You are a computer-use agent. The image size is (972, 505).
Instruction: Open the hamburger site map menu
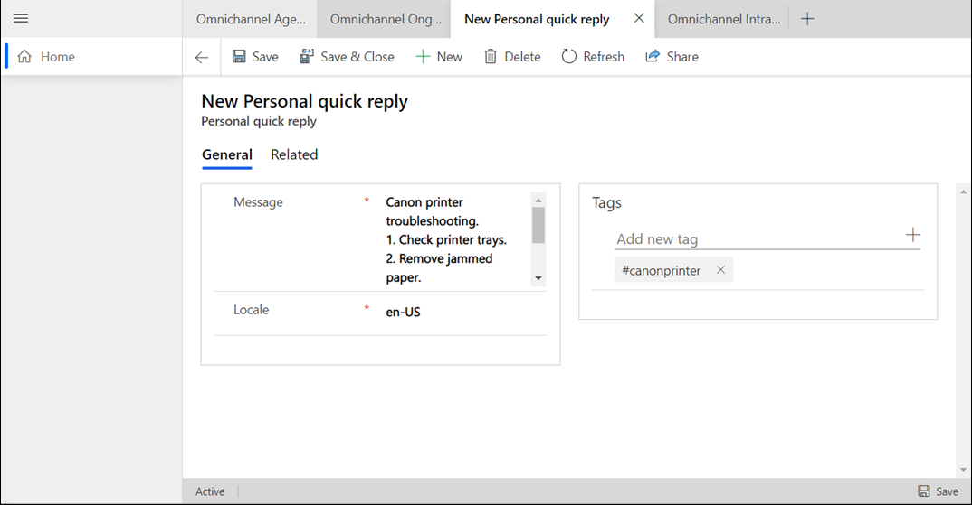[21, 19]
